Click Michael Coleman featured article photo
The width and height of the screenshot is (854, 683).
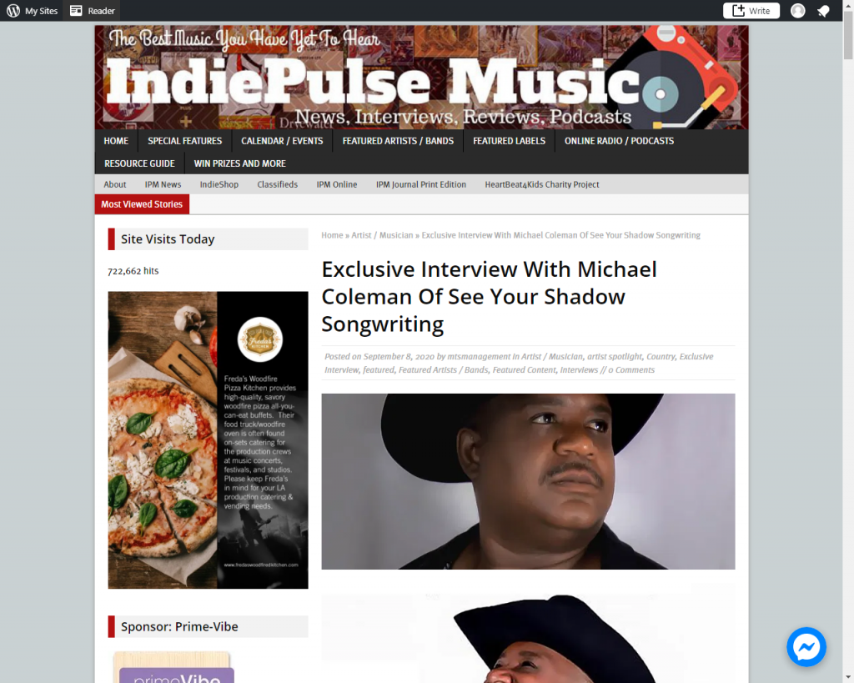528,481
